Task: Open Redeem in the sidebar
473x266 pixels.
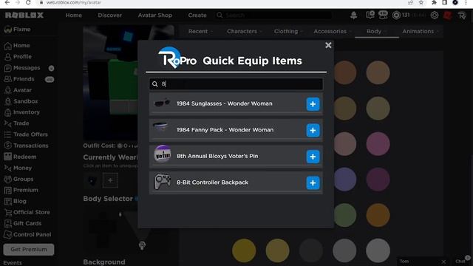Action: click(20, 157)
